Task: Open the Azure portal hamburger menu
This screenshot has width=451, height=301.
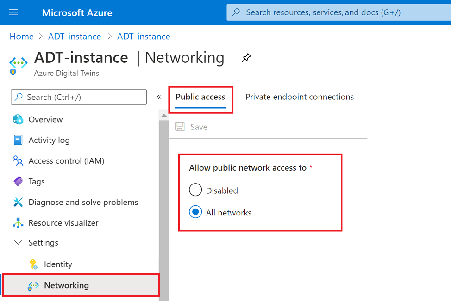Action: pos(13,12)
